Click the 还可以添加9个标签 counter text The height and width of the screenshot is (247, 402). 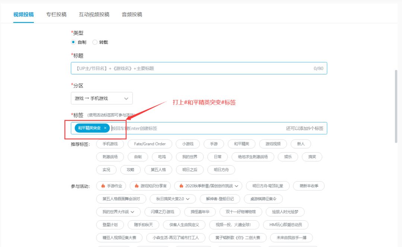(x=304, y=128)
